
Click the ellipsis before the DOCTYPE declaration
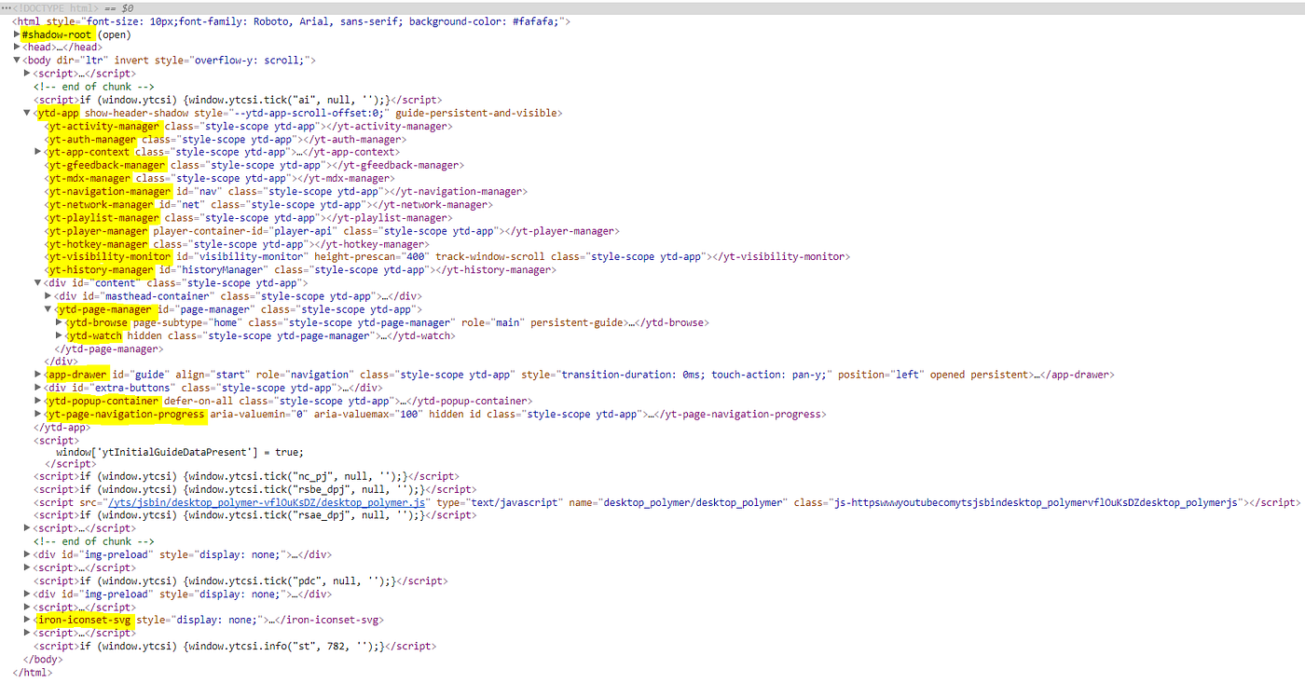coord(7,7)
